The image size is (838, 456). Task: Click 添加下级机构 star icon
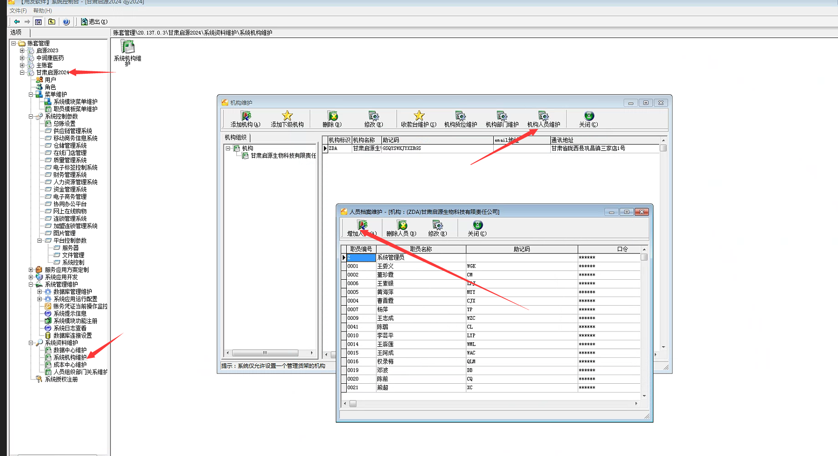[x=287, y=119]
